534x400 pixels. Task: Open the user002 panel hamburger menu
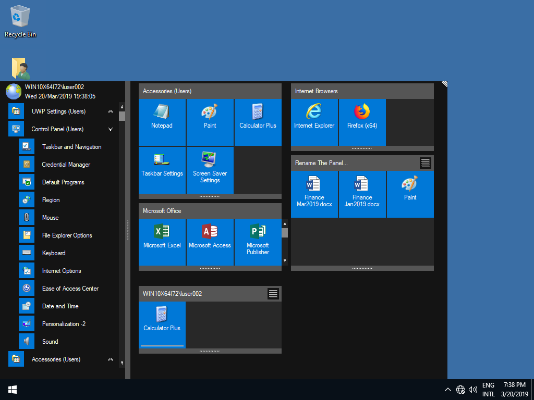[x=273, y=294]
